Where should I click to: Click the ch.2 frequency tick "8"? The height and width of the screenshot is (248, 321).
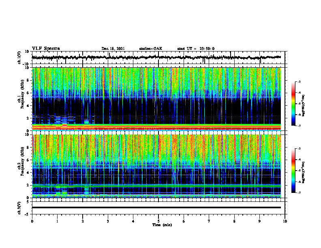click(x=28, y=148)
